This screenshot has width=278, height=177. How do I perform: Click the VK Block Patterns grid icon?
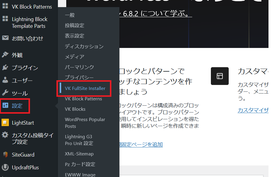[x=5, y=6]
